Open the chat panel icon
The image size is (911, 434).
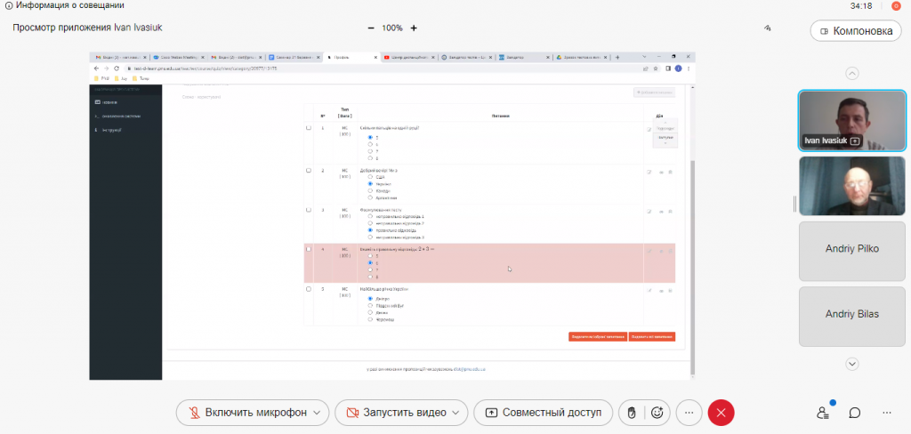coord(854,413)
